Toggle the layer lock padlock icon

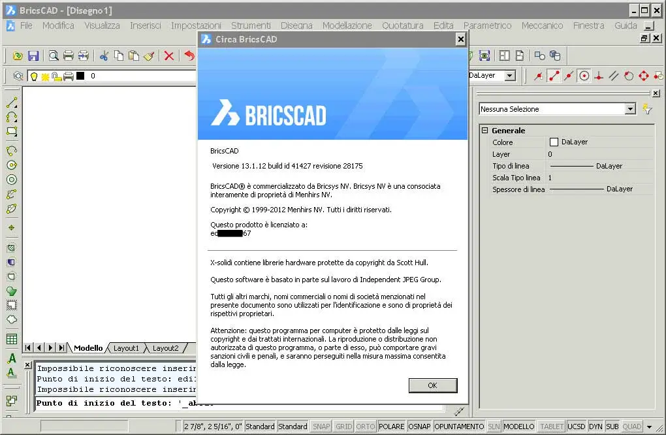(56, 76)
